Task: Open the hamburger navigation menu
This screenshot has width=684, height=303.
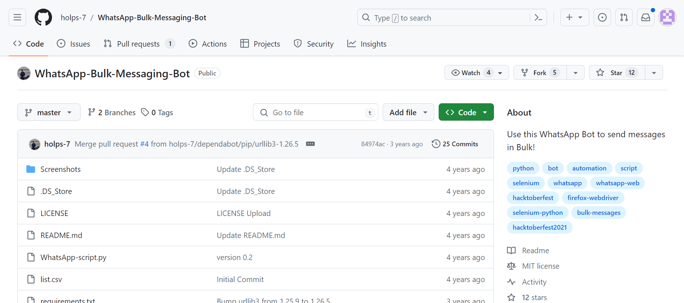Action: point(17,17)
